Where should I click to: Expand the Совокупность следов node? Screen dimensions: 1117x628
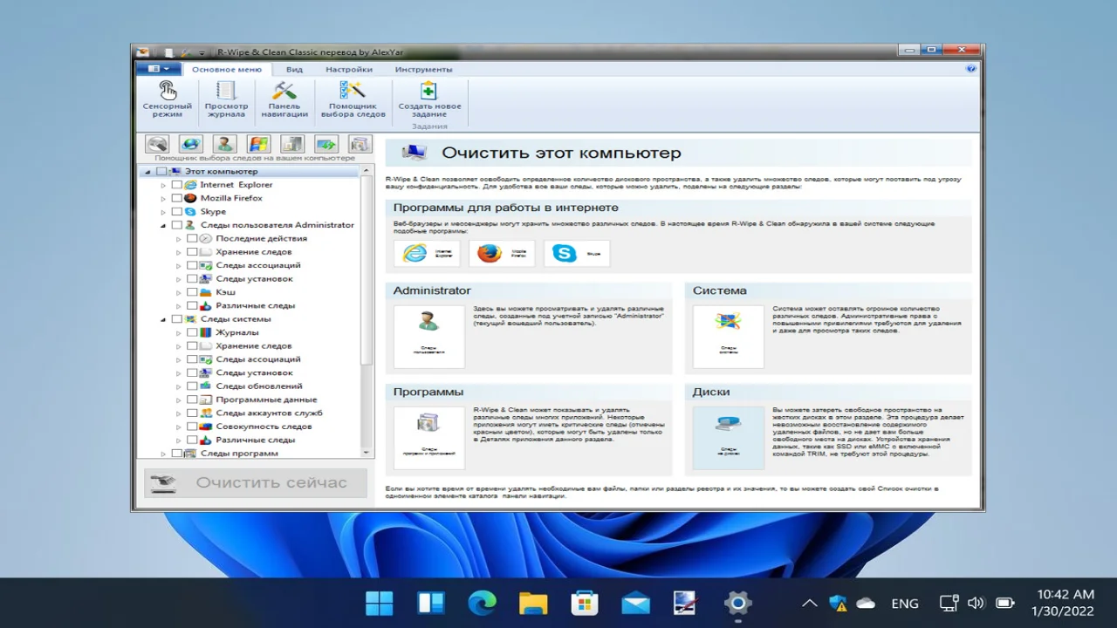(x=179, y=427)
